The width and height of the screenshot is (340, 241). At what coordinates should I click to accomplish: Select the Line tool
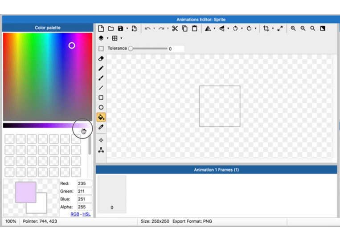coord(101,88)
